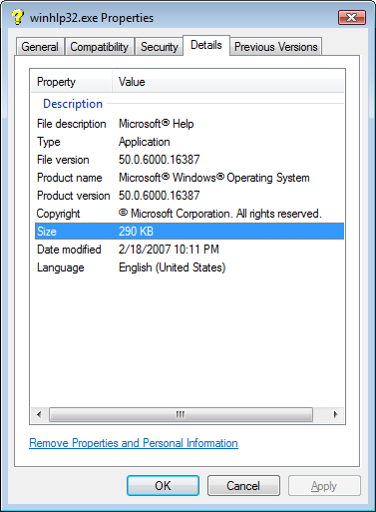Select the File version property label
The height and width of the screenshot is (512, 376).
63,160
